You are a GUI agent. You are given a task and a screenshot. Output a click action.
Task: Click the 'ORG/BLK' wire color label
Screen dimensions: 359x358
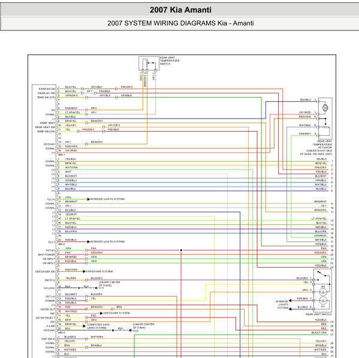point(96,87)
